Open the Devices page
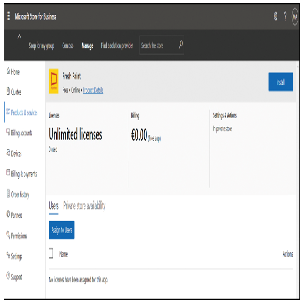 (x=16, y=154)
